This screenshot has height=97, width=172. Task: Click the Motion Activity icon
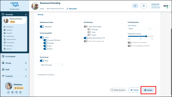coord(5,39)
